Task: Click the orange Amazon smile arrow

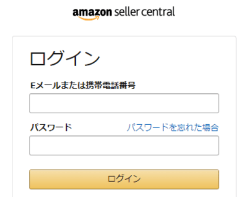Action: coord(89,18)
